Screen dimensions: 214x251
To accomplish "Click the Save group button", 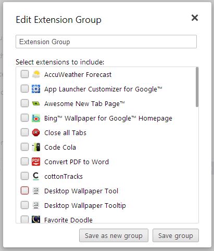I will point(175,235).
